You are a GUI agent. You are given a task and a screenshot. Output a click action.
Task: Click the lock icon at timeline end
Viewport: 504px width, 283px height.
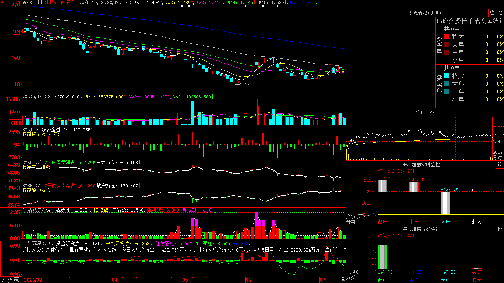coord(343,279)
